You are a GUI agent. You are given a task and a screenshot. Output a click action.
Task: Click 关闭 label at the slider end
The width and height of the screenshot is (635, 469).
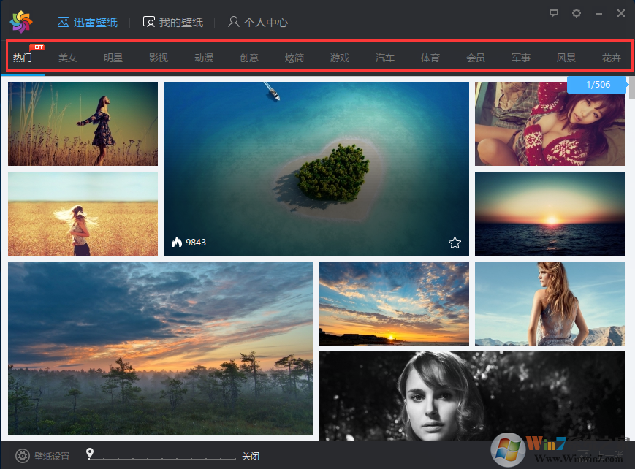click(251, 457)
